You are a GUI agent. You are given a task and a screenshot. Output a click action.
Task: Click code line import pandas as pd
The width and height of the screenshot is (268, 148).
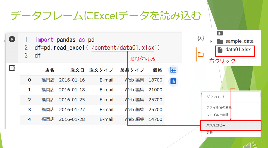click(x=65, y=40)
